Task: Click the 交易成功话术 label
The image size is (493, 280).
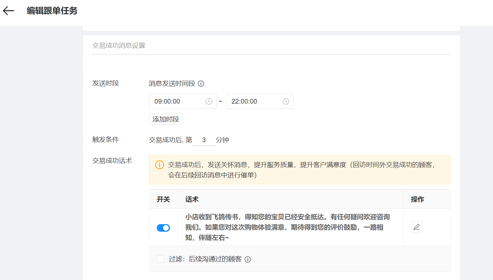Action: click(112, 161)
